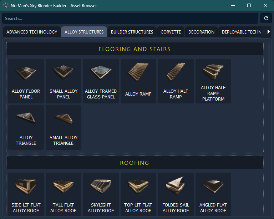Switch to the Corvette tab
Screen dimensions: 274x219
(x=171, y=32)
